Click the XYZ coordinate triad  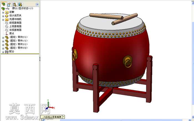click(x=50, y=105)
